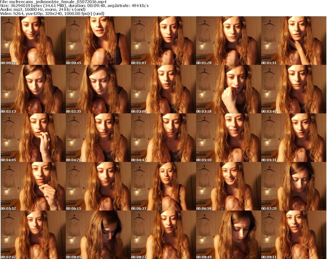Viewport: 327px width, 259px height.
Task: Pick the frame marked 00:05:31
Action: [x=294, y=138]
